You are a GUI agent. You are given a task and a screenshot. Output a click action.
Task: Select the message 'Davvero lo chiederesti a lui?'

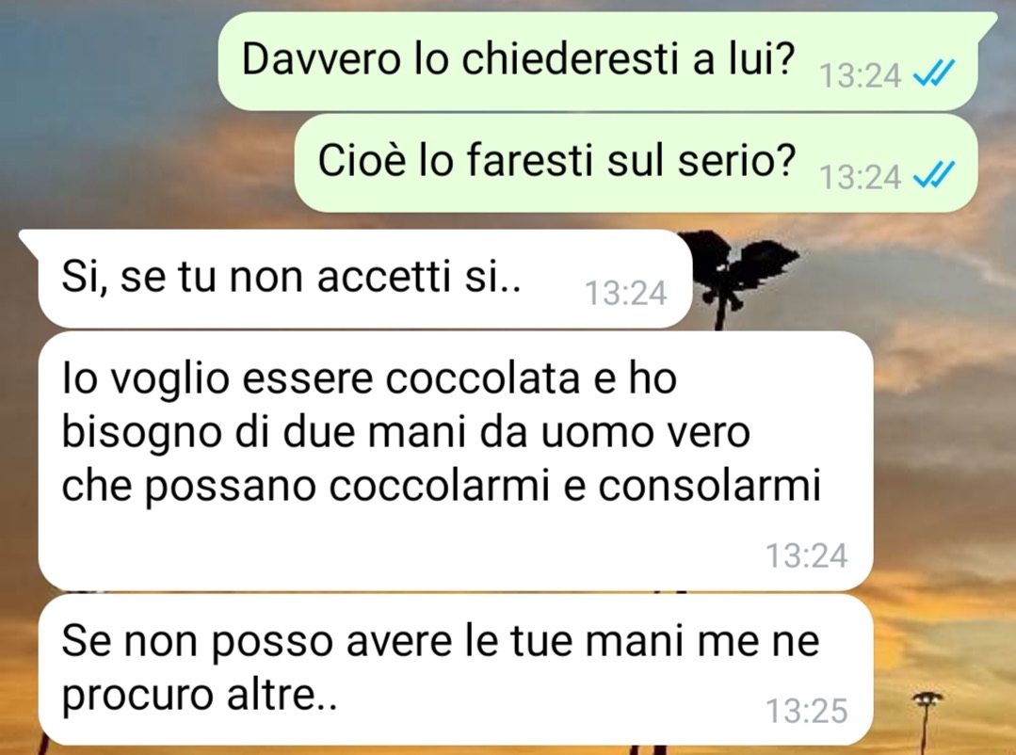pyautogui.click(x=597, y=61)
